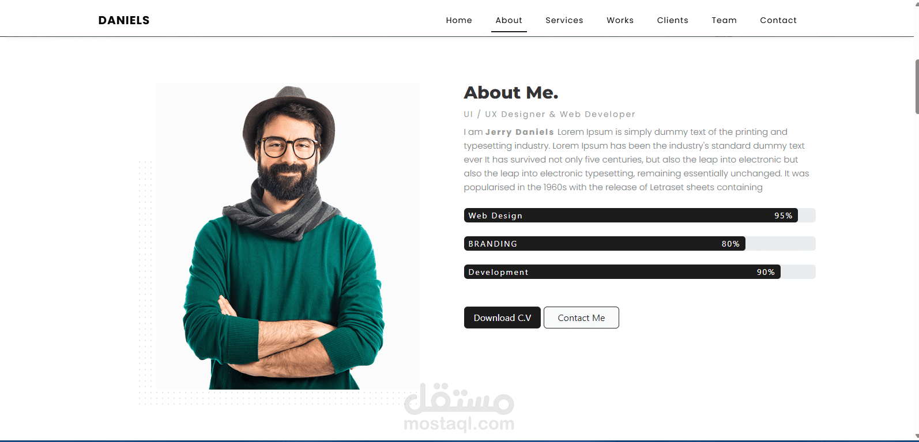
Task: Open the Home navigation link
Action: point(459,20)
